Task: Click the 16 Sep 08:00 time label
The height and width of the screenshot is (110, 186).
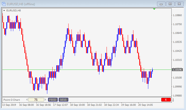Action: 27,105
